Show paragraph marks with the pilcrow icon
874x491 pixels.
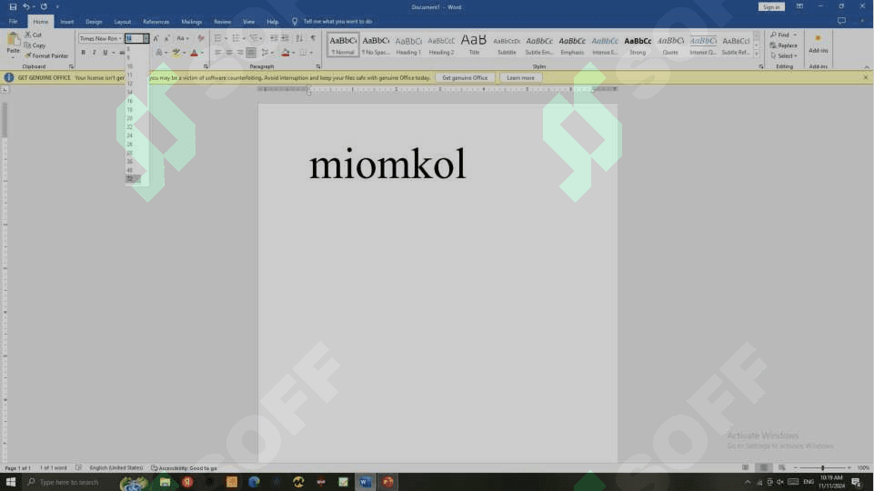click(313, 38)
